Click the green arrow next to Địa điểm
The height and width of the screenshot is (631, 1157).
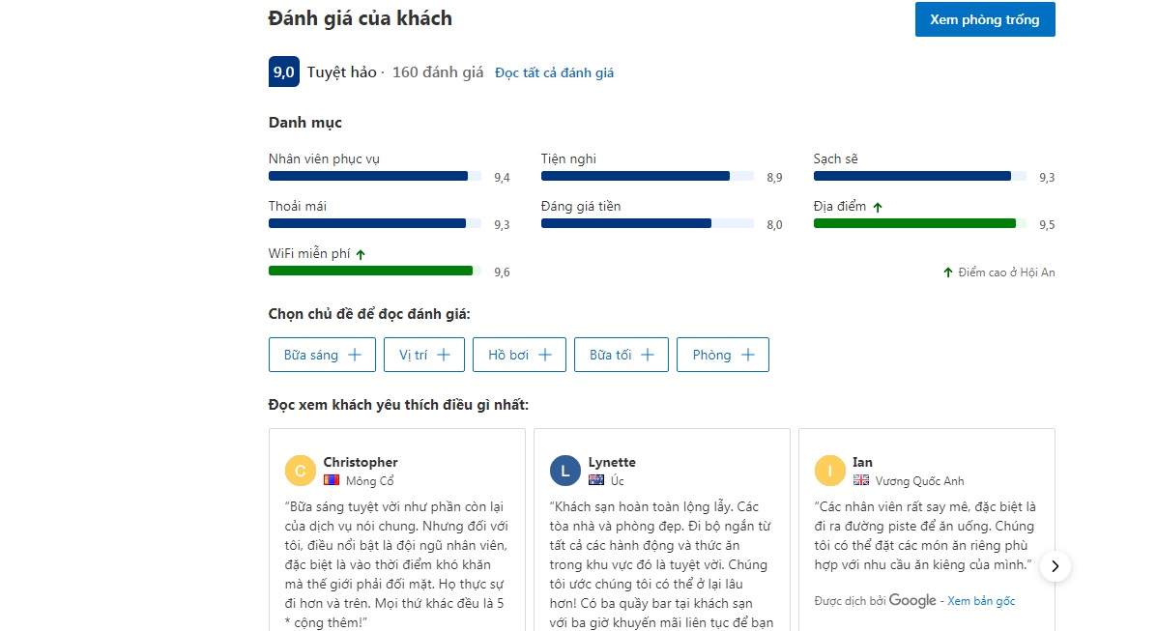(878, 208)
